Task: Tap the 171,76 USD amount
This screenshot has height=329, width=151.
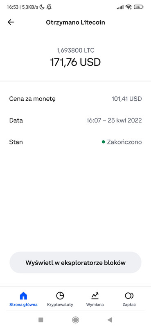Action: 75,62
